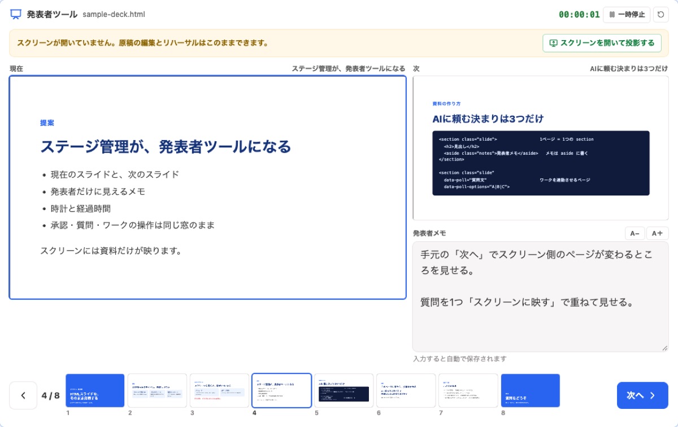Select slide 1 thumbnail
This screenshot has height=427, width=678.
tap(95, 390)
